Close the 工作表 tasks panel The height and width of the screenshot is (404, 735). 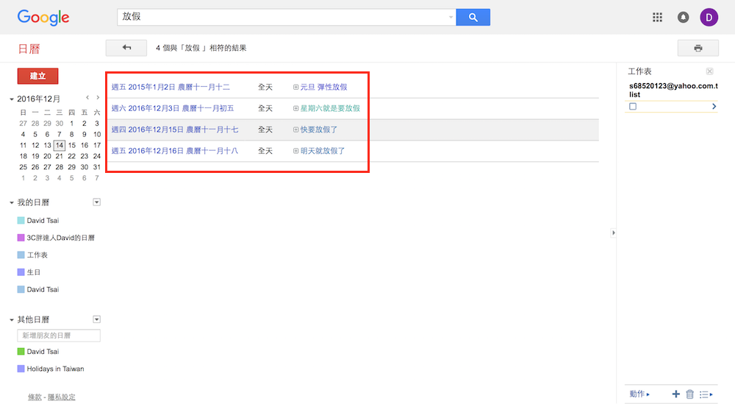(x=709, y=71)
